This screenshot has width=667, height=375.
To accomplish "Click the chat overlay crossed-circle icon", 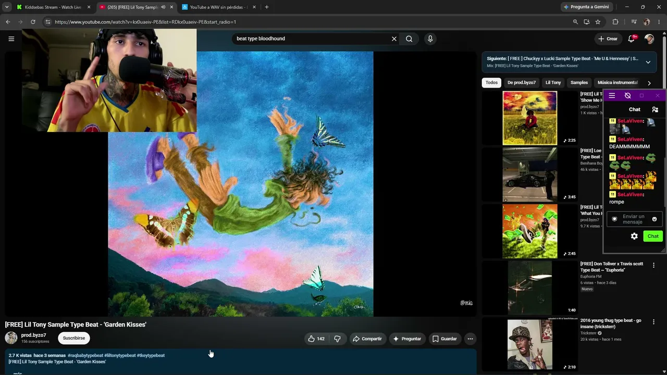I will coord(627,96).
